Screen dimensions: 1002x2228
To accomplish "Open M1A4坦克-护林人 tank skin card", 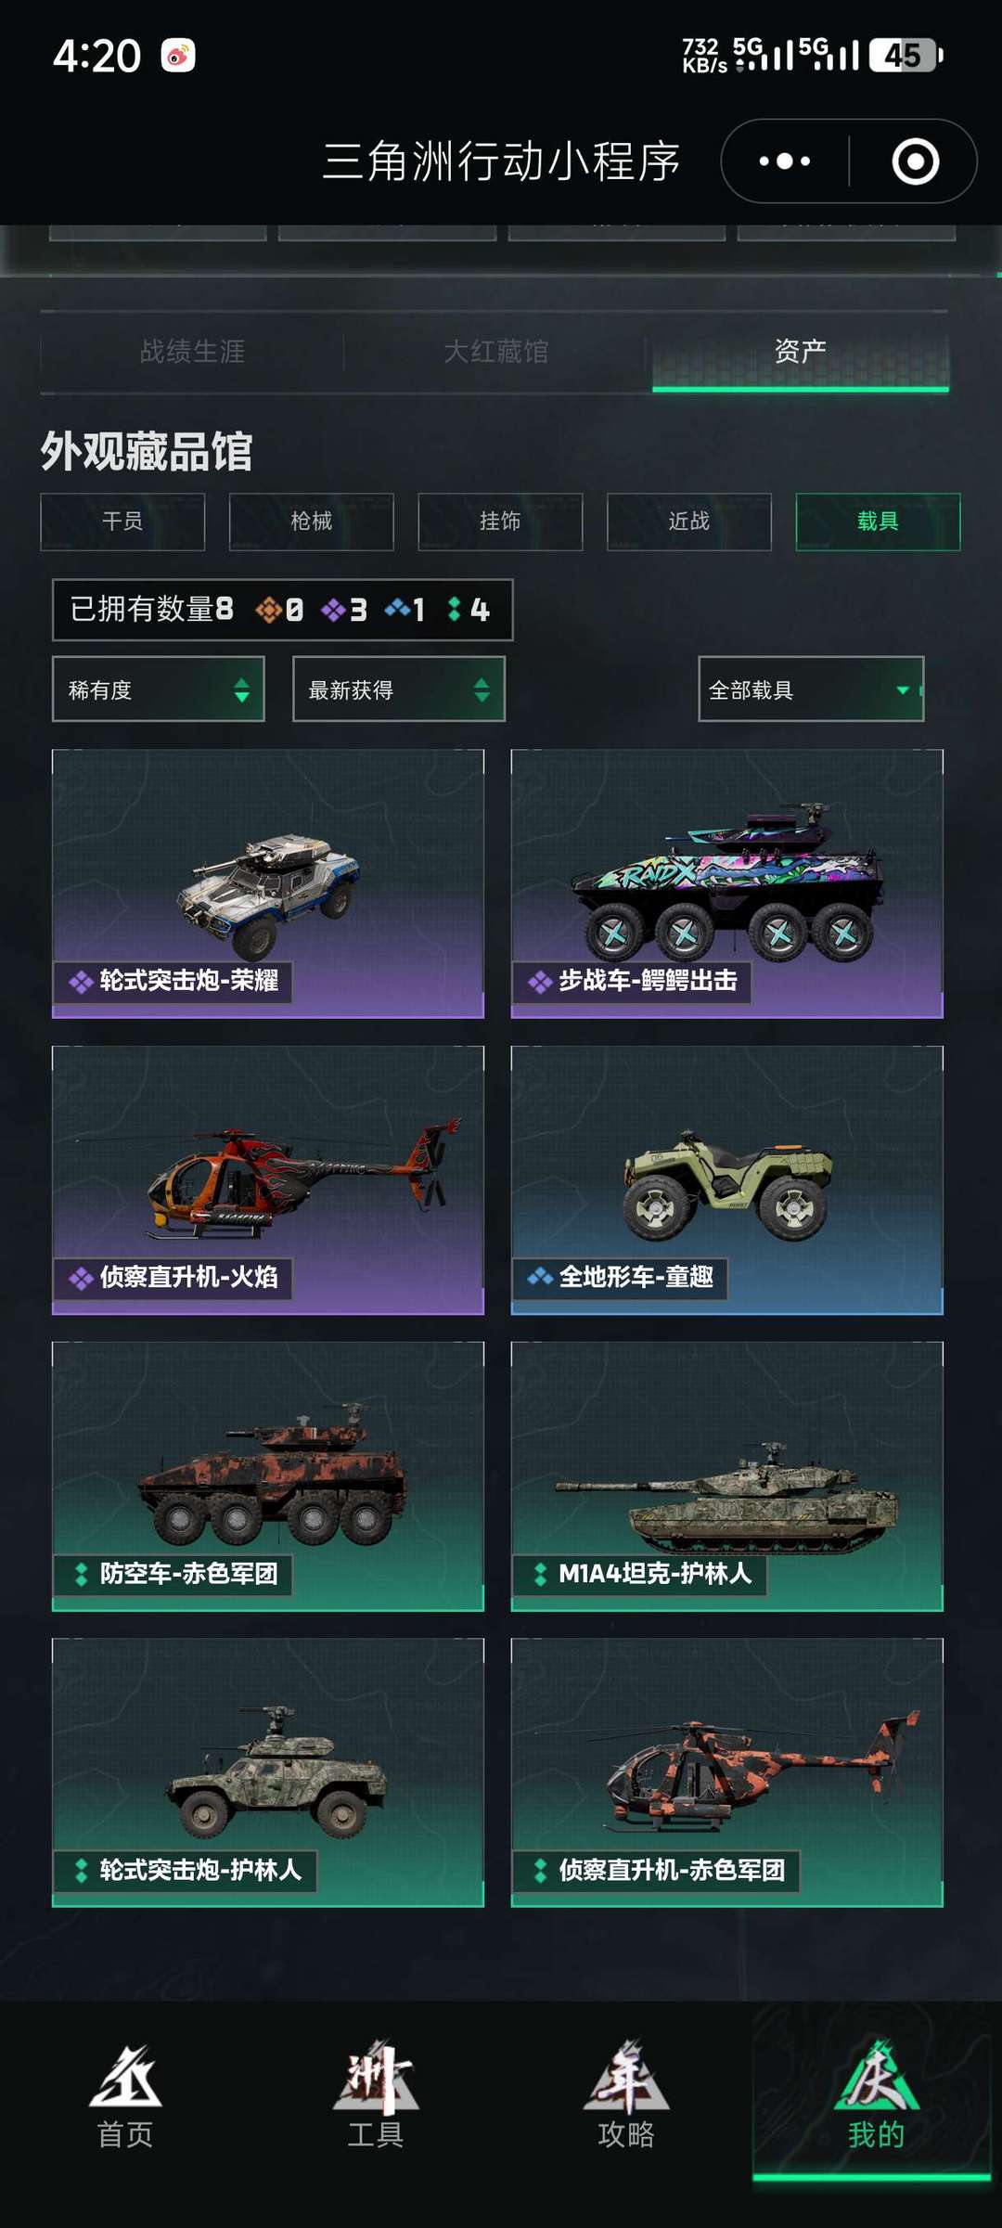I will 727,1476.
